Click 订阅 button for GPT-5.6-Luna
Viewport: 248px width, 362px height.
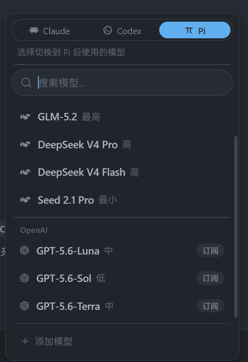point(210,250)
